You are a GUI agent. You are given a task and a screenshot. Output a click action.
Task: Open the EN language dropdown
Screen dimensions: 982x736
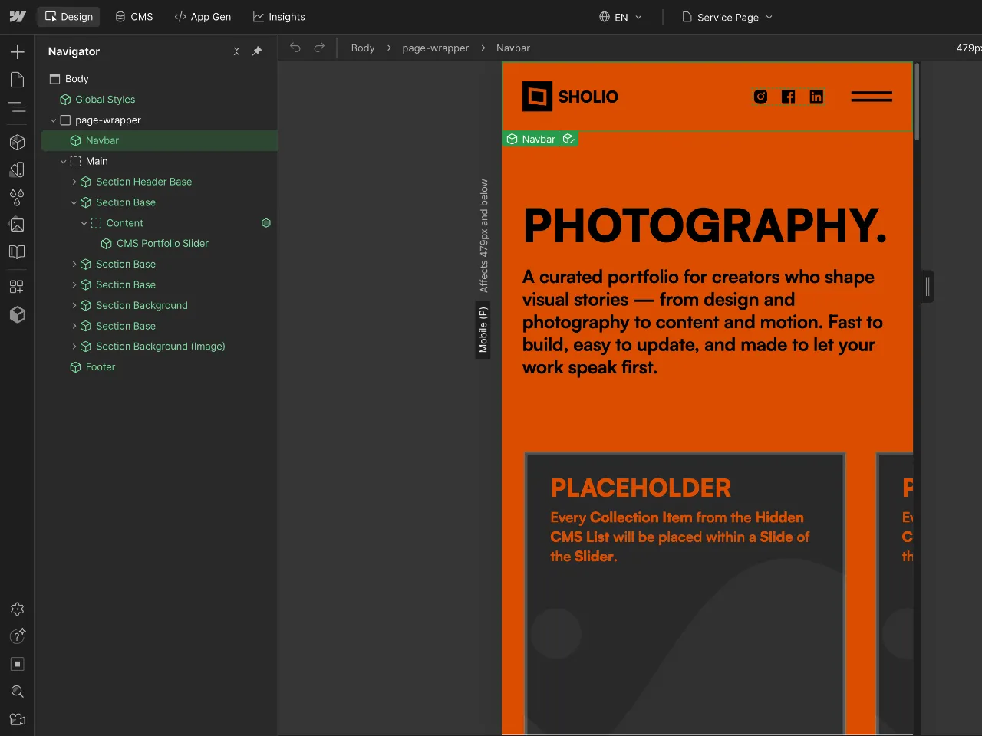[x=621, y=16]
